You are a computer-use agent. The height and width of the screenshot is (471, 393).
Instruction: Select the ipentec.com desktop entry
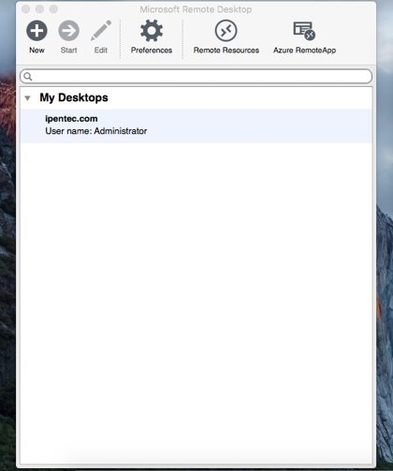pos(196,126)
